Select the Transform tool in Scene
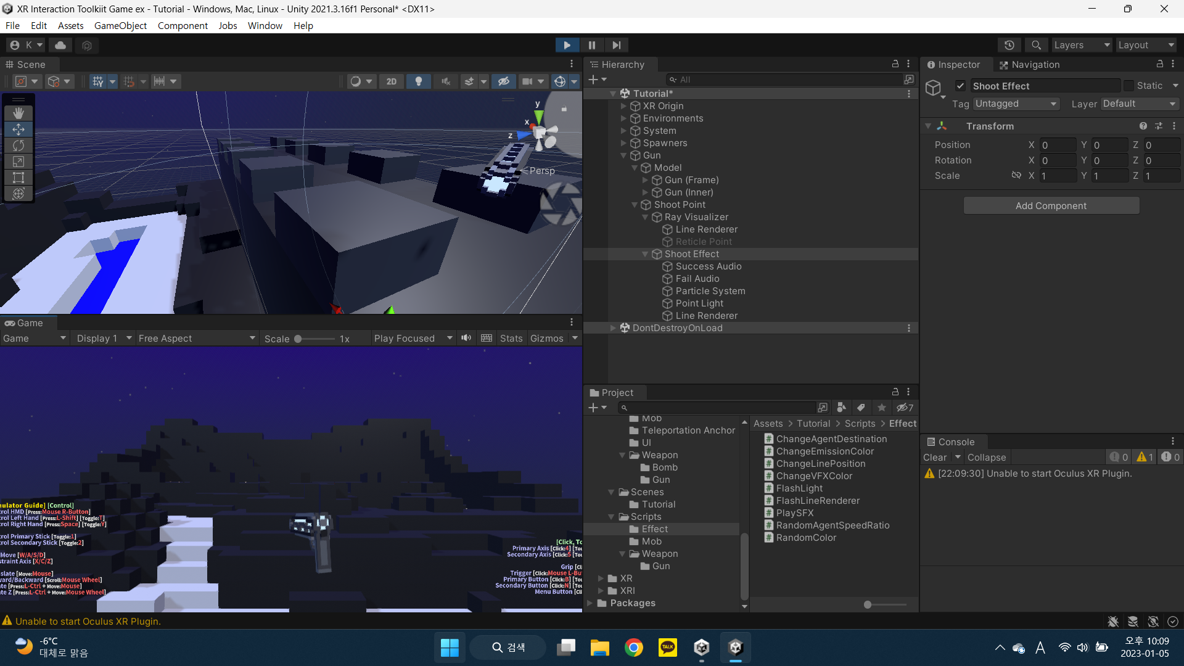 tap(18, 194)
